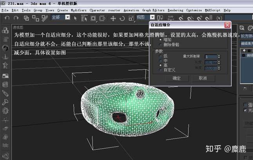The height and width of the screenshot is (160, 253).
Task: Activate the Unlink Selection tool
Action: coord(36,18)
